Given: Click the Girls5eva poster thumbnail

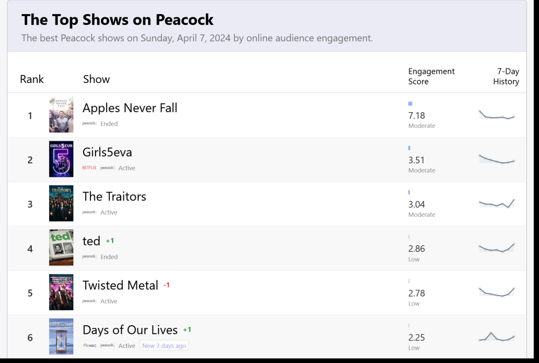Looking at the screenshot, I should pos(61,159).
